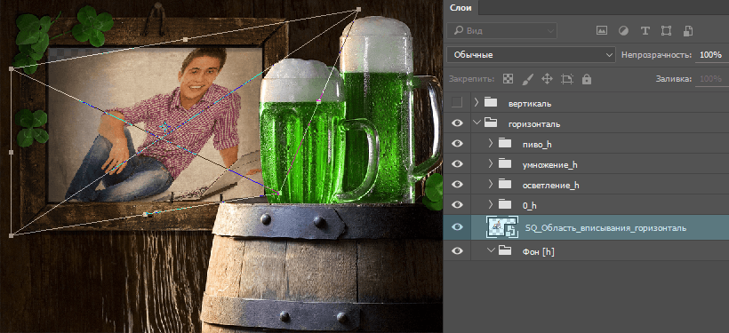Hide the осветление_h group
Image resolution: width=729 pixels, height=333 pixels.
point(458,185)
